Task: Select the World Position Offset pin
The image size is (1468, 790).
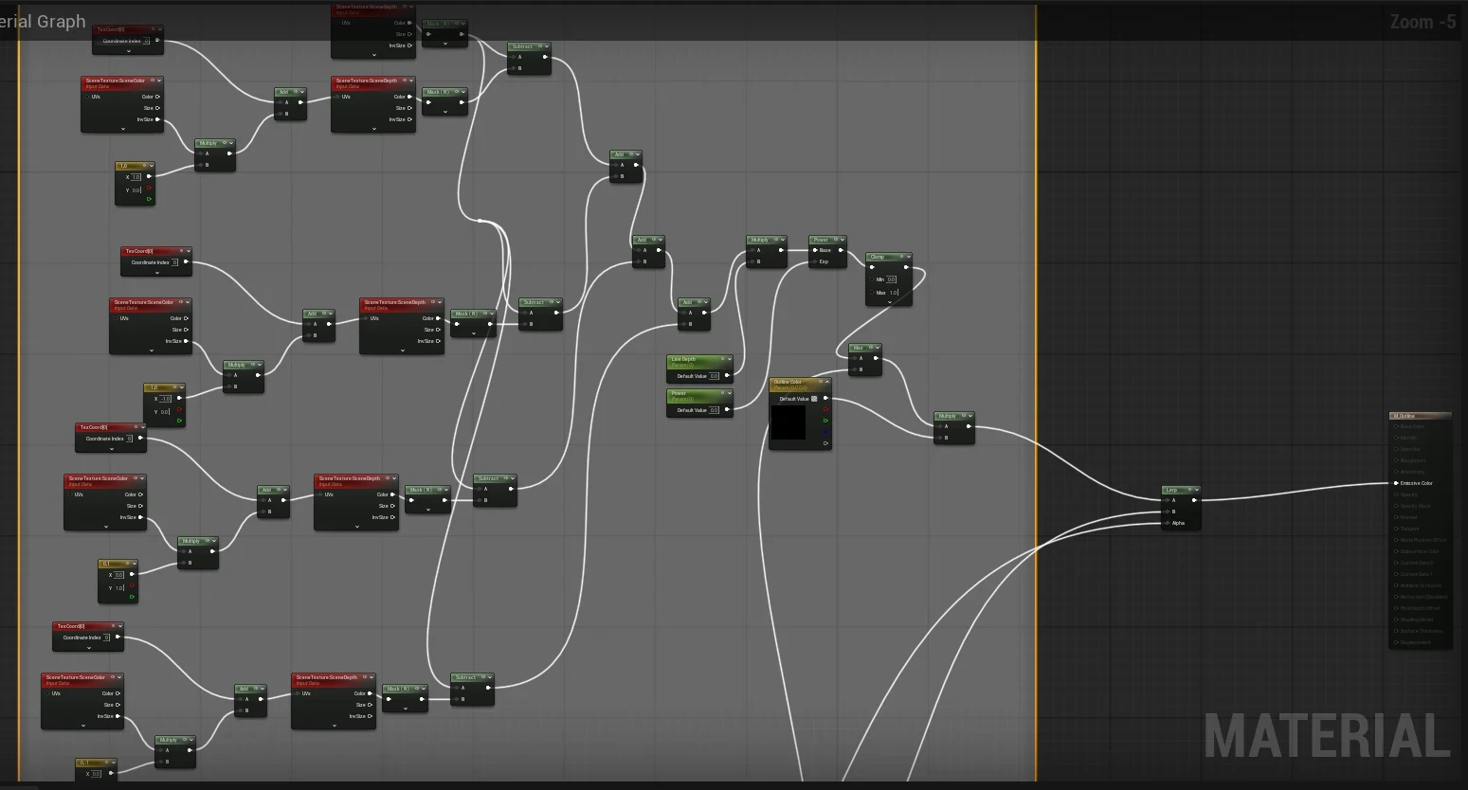Action: click(x=1396, y=540)
